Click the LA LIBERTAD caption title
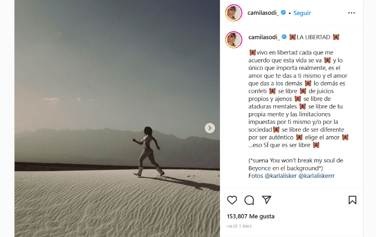The width and height of the screenshot is (376, 237). point(314,37)
